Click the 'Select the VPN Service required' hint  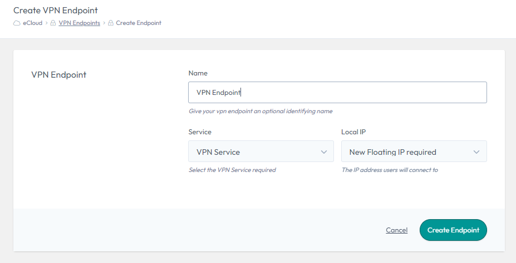(232, 170)
